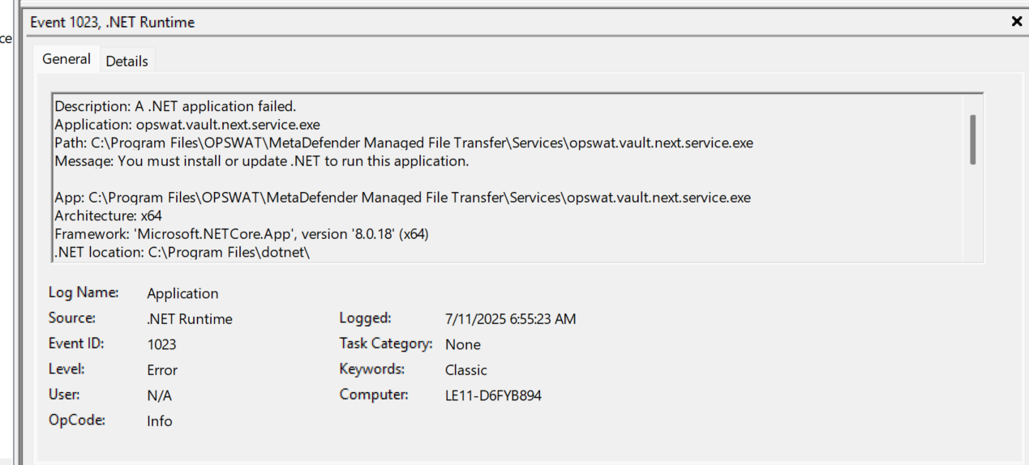Click the 'Source:' label
Screen dimensions: 1029x465
[72, 318]
